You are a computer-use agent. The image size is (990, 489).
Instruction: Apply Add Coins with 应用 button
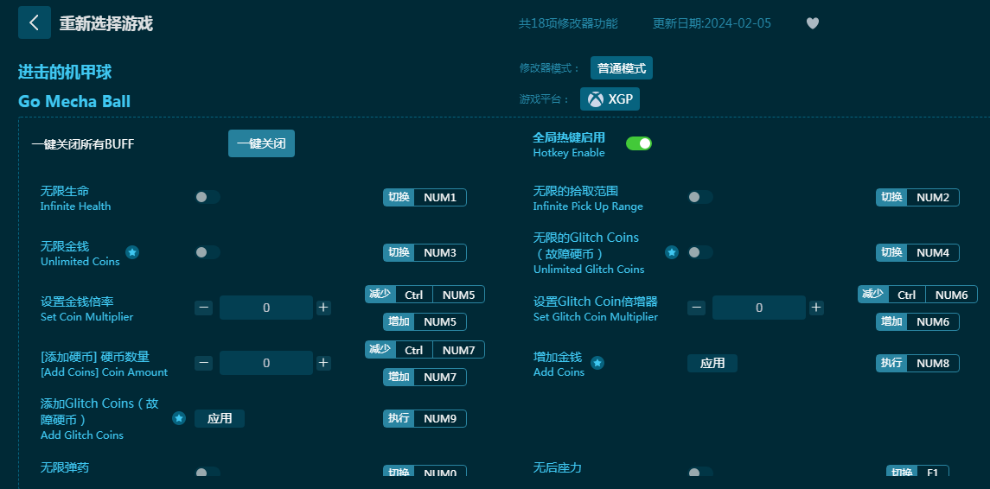712,363
